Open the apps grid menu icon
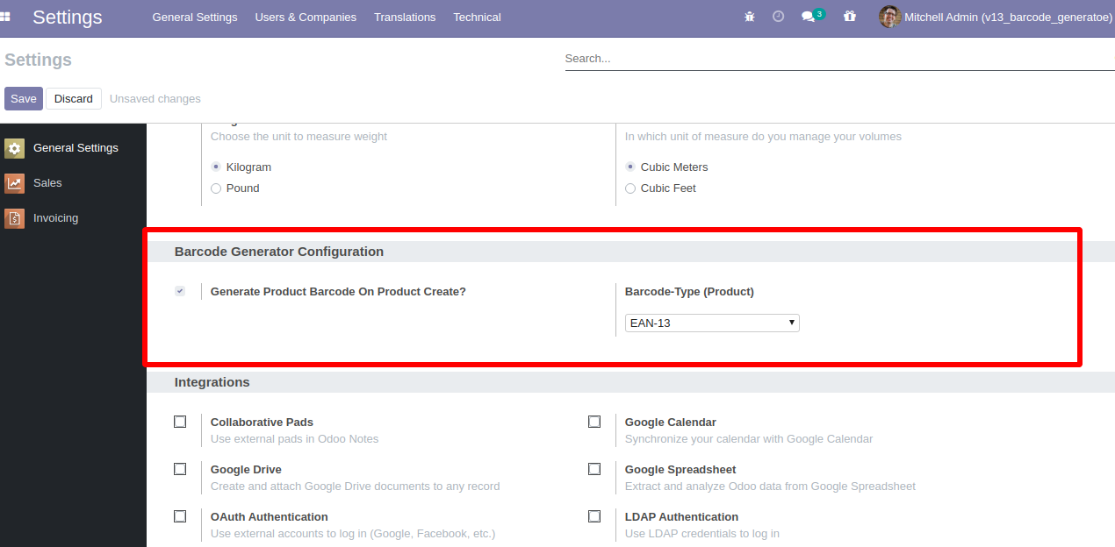1115x547 pixels. [x=5, y=17]
